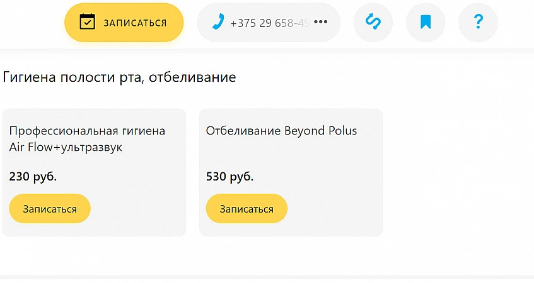Book Beyond Polus whitening with Записаться
This screenshot has height=283, width=534.
pos(247,209)
